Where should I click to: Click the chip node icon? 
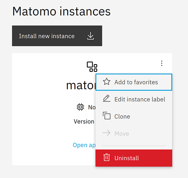pos(80,107)
